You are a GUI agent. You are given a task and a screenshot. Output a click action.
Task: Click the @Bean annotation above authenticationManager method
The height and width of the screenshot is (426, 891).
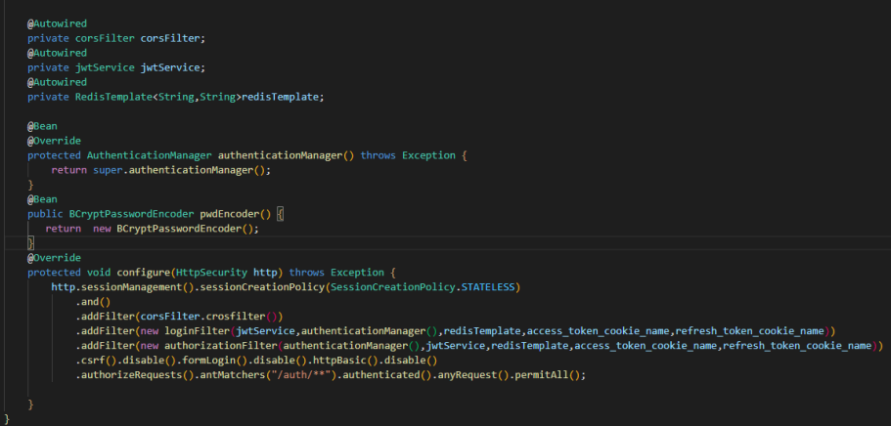42,126
